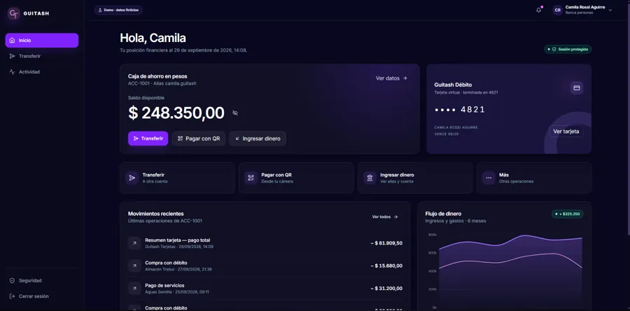
Task: Click the Seguridad shield icon
Action: click(12, 280)
